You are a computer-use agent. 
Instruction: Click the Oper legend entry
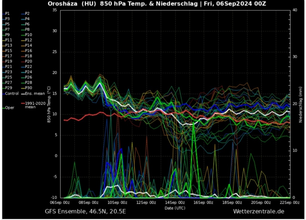(10, 108)
